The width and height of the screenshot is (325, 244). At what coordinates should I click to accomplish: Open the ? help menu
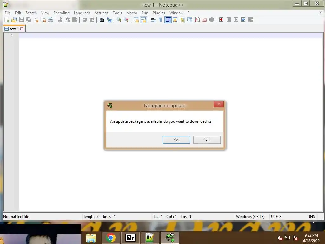[x=189, y=13]
